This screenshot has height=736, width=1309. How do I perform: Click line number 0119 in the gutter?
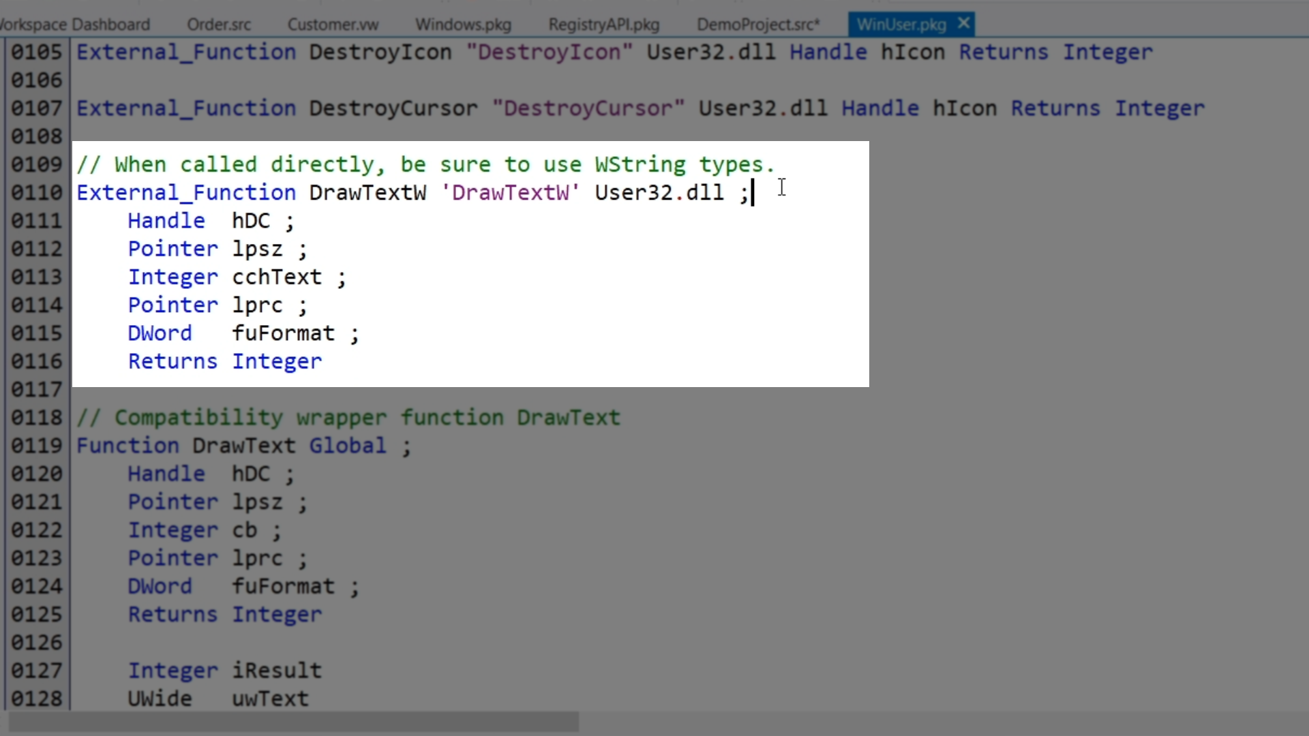click(x=37, y=446)
